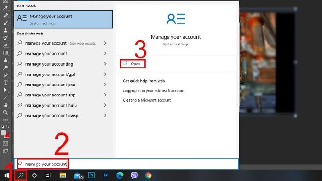Click the large Manage your account preview icon
322x181 pixels.
(176, 19)
